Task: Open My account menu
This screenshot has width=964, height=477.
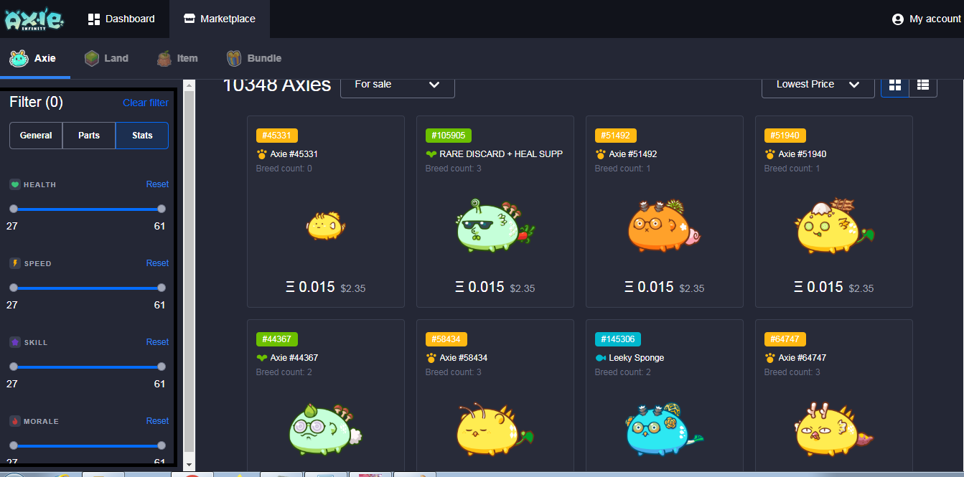Action: [x=926, y=19]
